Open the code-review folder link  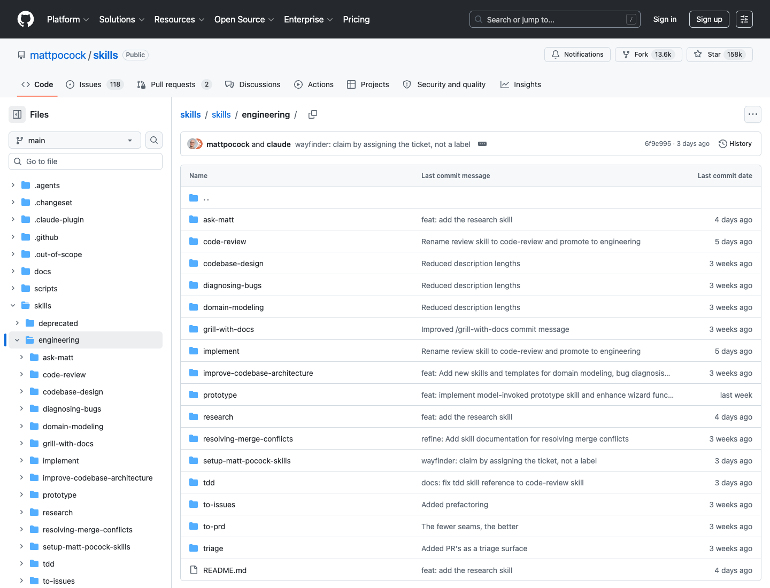point(225,242)
